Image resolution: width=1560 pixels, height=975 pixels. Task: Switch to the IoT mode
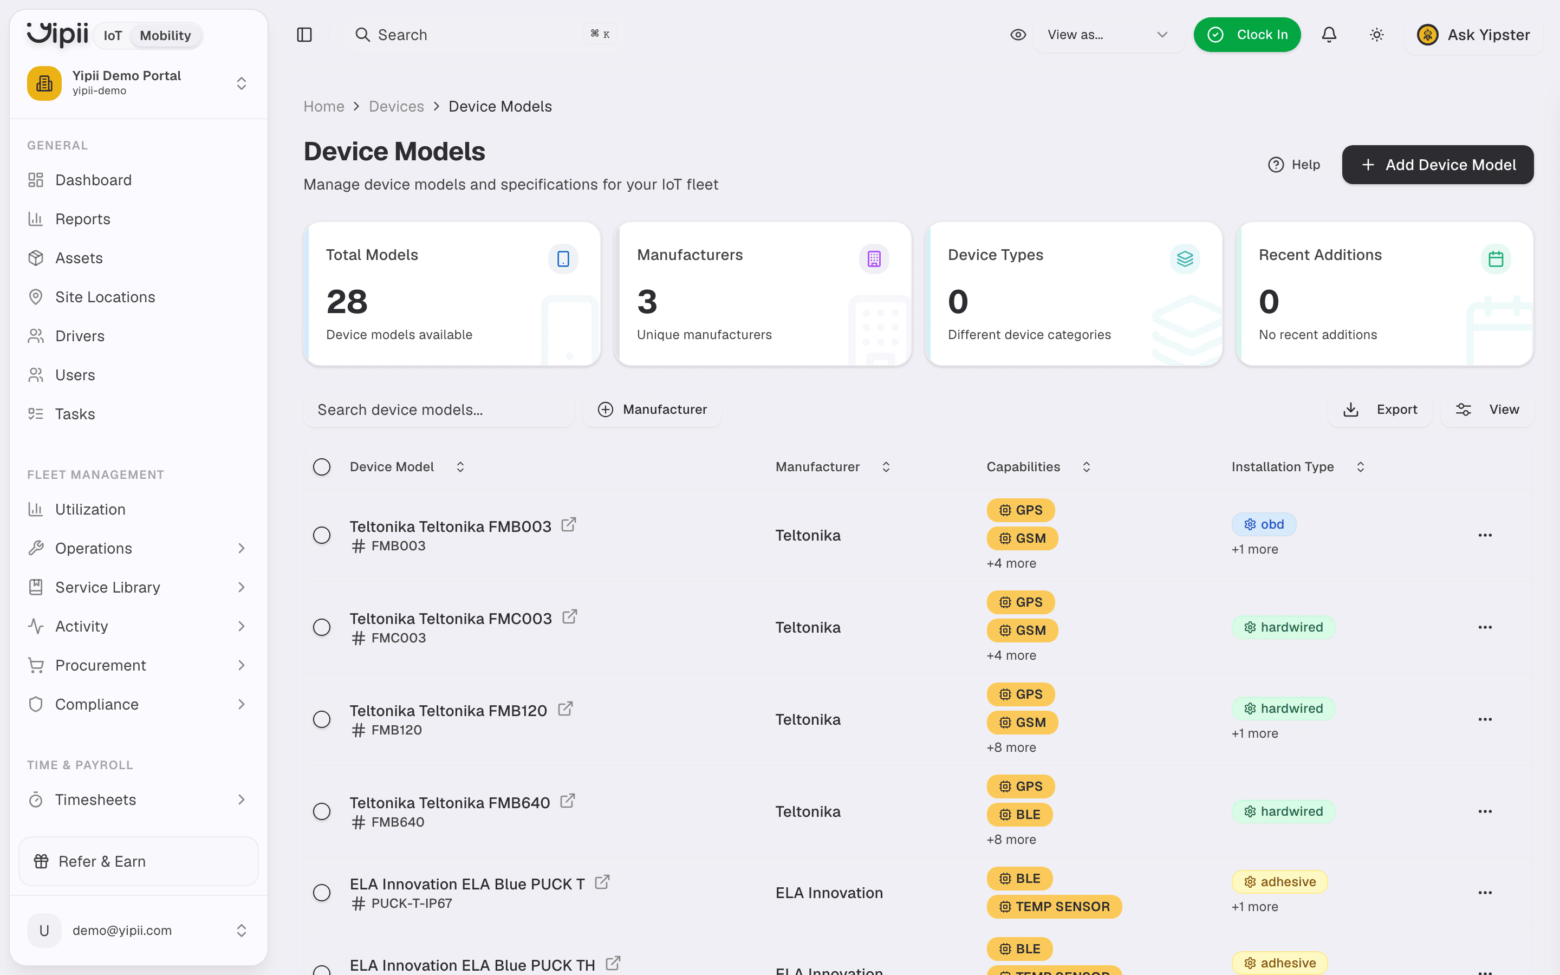(113, 35)
